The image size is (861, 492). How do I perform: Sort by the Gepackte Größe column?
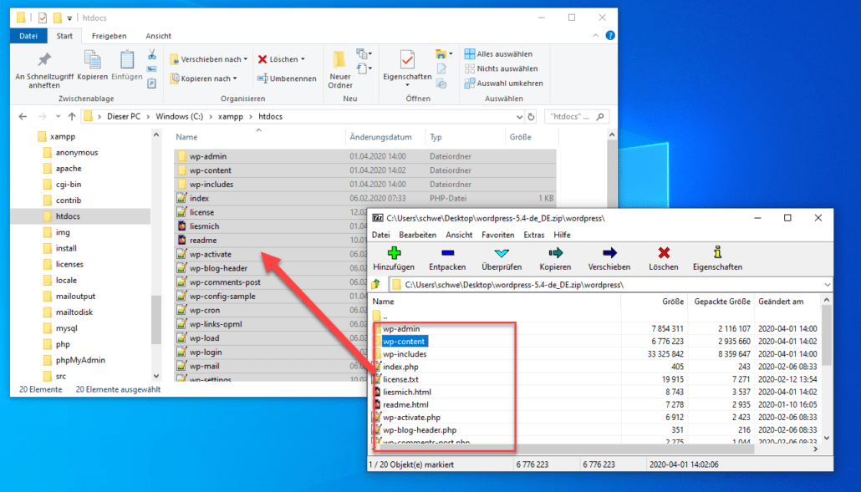pos(722,302)
